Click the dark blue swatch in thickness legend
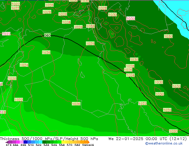Screen dimensions: 189x146 (25, 142)
